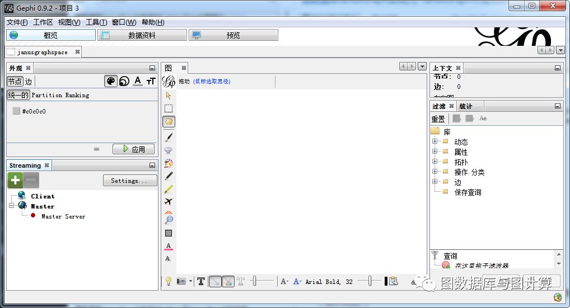This screenshot has width=570, height=308.
Task: Click the gray reset colors square
Action: (x=169, y=233)
